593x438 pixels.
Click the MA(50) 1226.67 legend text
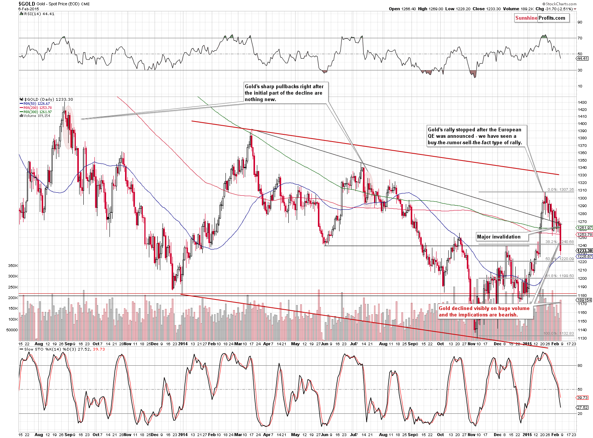click(x=37, y=104)
